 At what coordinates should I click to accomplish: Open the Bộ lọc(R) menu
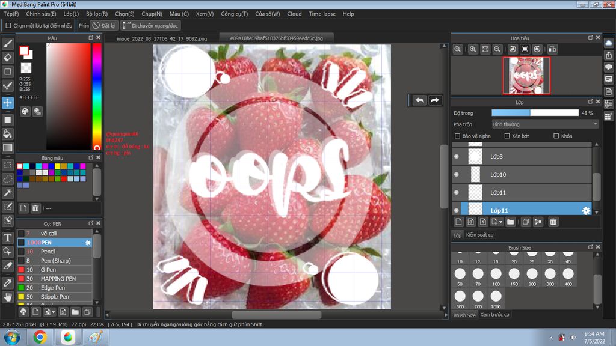click(x=97, y=14)
